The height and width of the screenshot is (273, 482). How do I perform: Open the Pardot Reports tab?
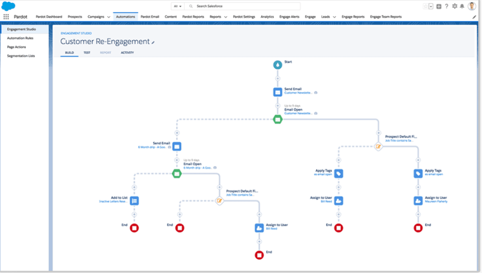(193, 17)
